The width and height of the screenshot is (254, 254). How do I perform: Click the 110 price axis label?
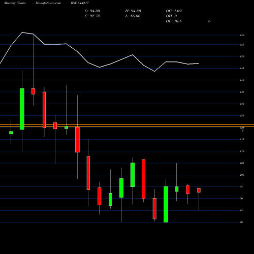click(242, 151)
